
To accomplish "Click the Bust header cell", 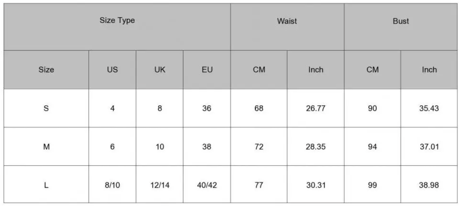I will pyautogui.click(x=401, y=21).
